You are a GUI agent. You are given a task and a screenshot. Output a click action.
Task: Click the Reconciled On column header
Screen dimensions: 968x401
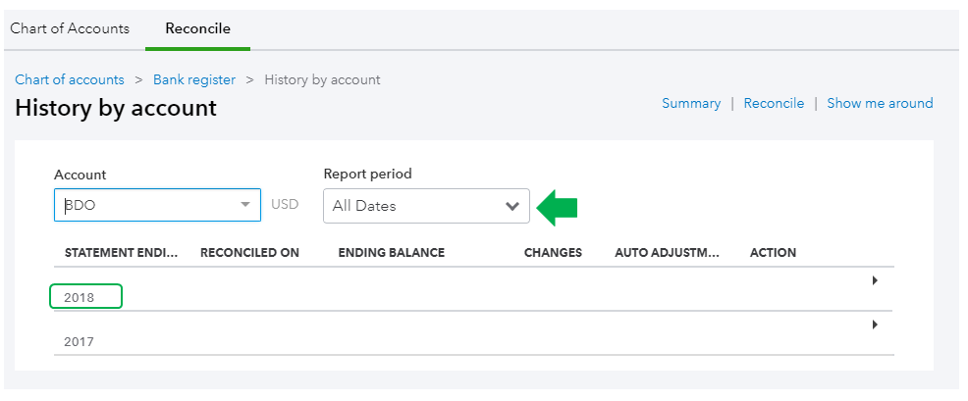click(249, 253)
